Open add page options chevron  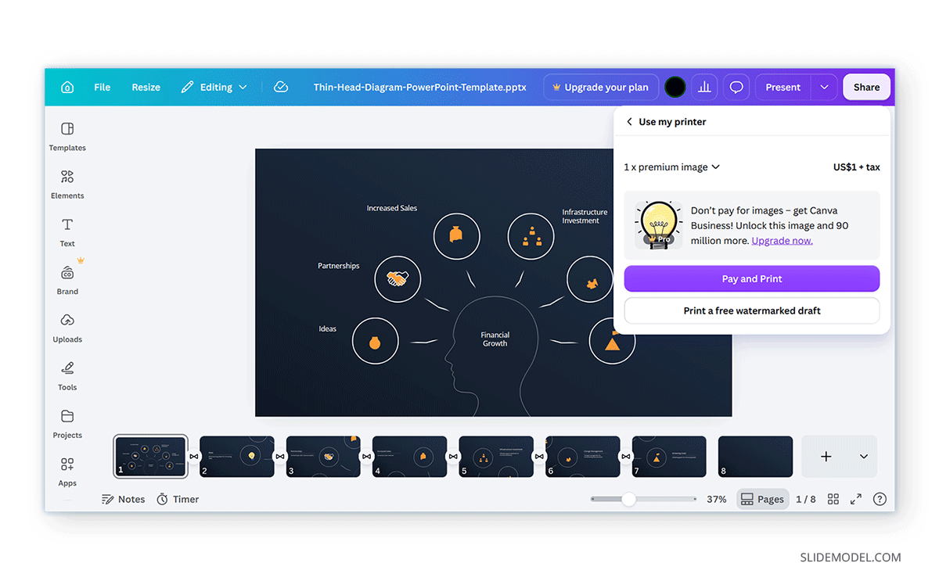pos(864,457)
